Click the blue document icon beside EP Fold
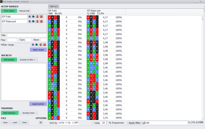This screenshot has height=129, width=205. [x=30, y=17]
